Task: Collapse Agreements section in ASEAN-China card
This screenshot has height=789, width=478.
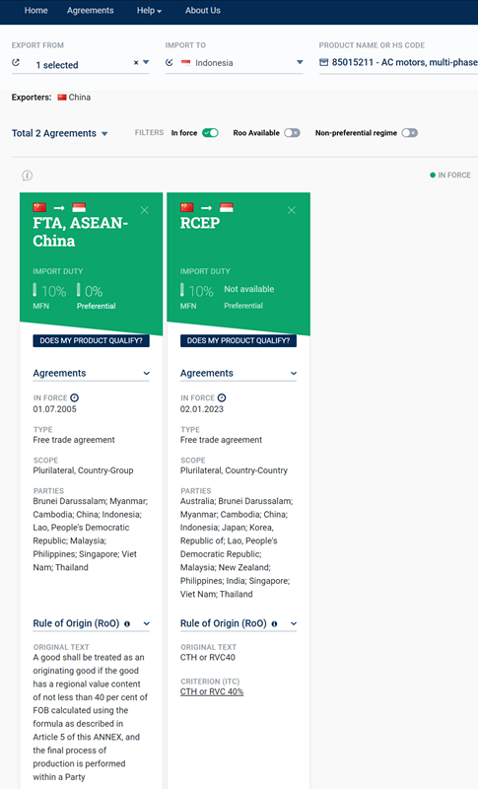Action: pyautogui.click(x=146, y=374)
